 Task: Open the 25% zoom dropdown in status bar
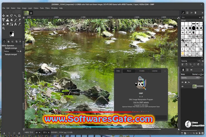[46, 132]
